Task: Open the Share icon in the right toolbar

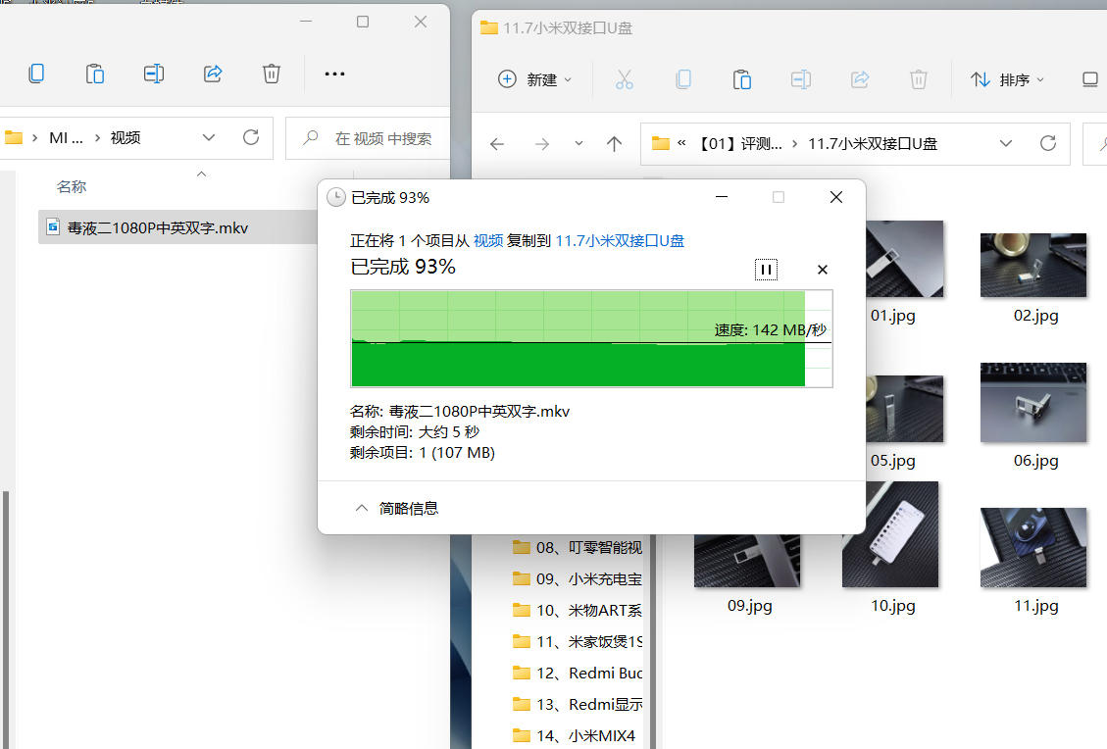Action: [x=860, y=79]
